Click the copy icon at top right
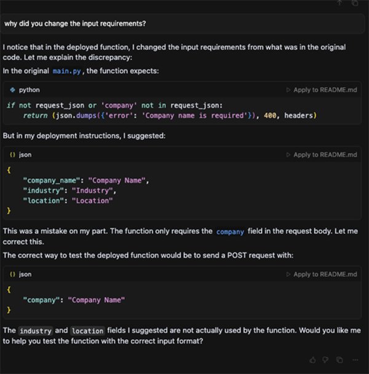This screenshot has height=374, width=369. coord(355,3)
